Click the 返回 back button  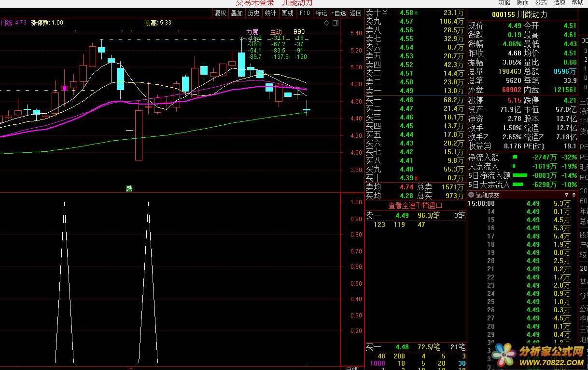(355, 13)
